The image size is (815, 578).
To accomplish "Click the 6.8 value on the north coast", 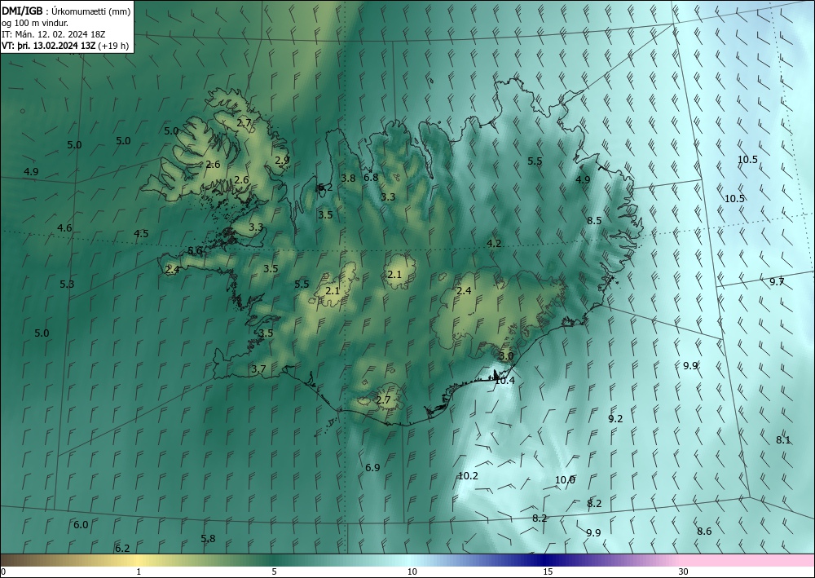I will (x=371, y=177).
